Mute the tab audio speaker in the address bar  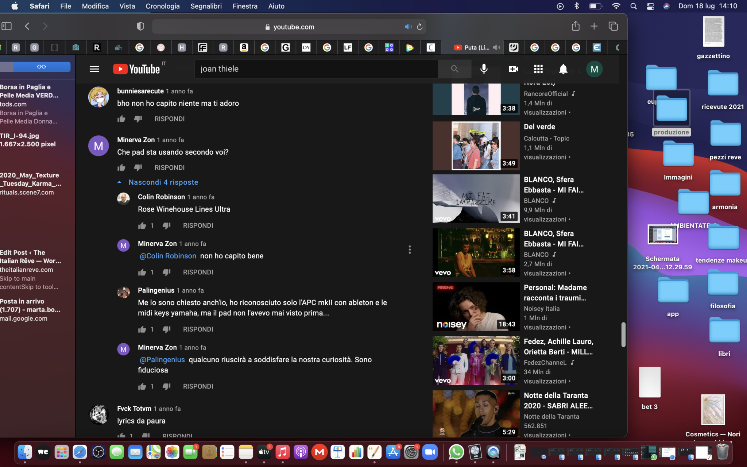point(408,27)
